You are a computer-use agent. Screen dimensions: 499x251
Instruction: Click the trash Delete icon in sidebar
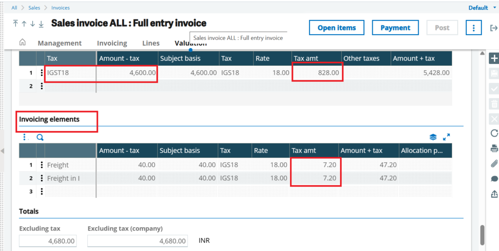pos(494,104)
